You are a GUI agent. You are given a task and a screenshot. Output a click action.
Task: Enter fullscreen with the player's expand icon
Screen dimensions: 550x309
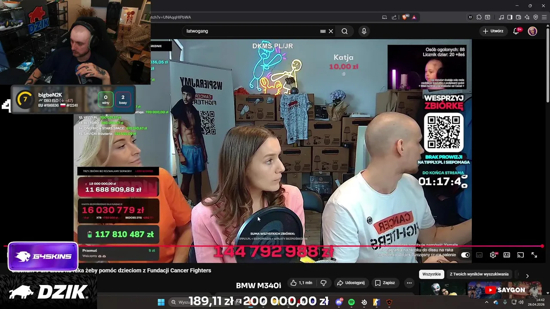coord(534,255)
